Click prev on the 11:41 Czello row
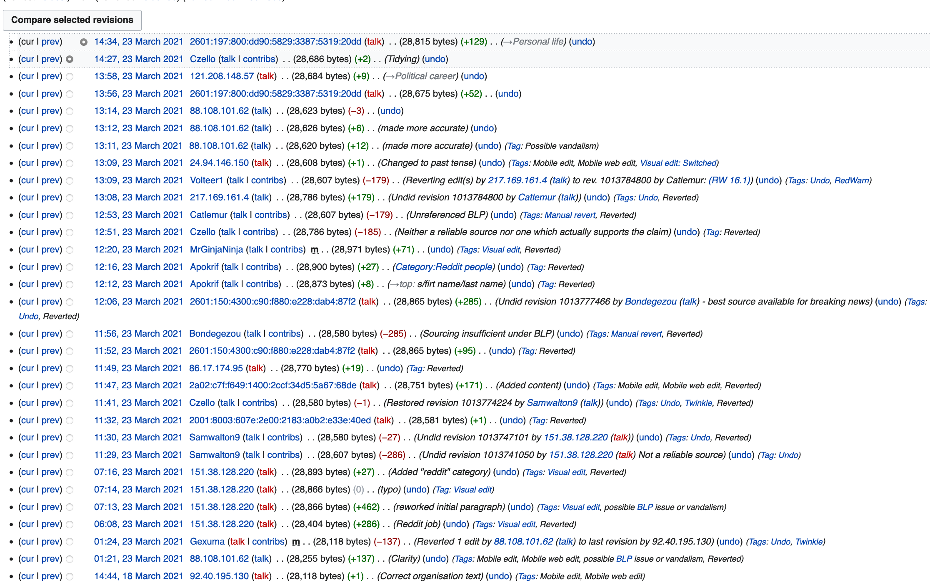 (x=50, y=403)
